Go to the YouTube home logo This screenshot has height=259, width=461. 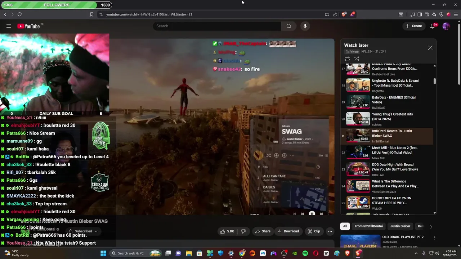point(28,26)
